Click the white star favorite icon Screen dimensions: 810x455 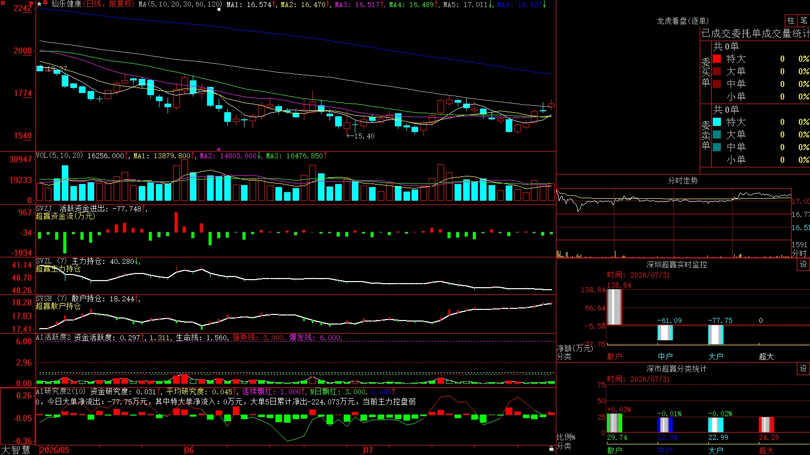(x=39, y=4)
